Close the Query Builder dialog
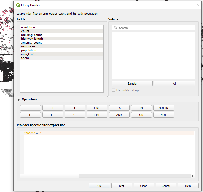203x192 pixels. coord(197,5)
